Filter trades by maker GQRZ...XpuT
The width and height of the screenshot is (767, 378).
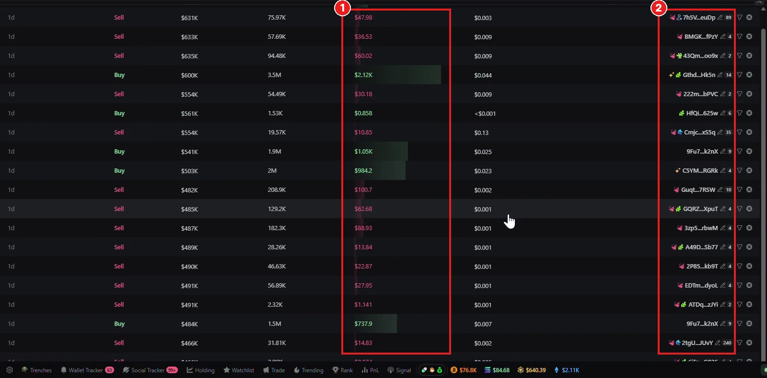tap(740, 209)
